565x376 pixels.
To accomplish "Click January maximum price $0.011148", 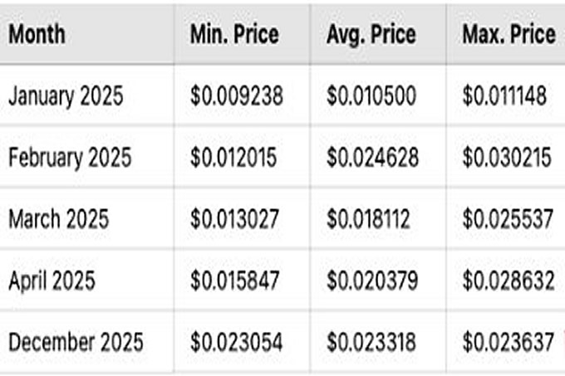I will 505,96.
